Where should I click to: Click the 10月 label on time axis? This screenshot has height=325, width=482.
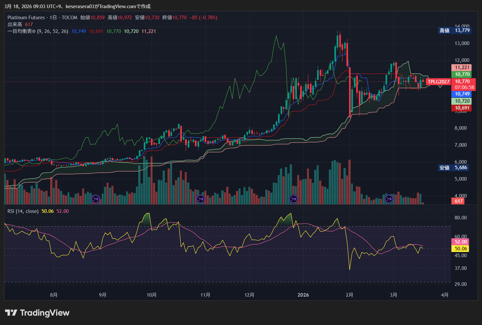[x=151, y=295]
